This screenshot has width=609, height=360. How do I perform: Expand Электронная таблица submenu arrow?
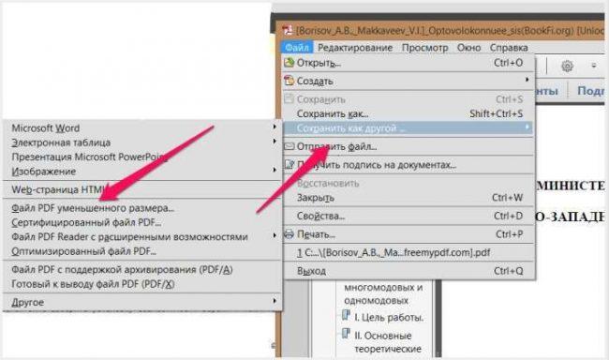[x=275, y=142]
